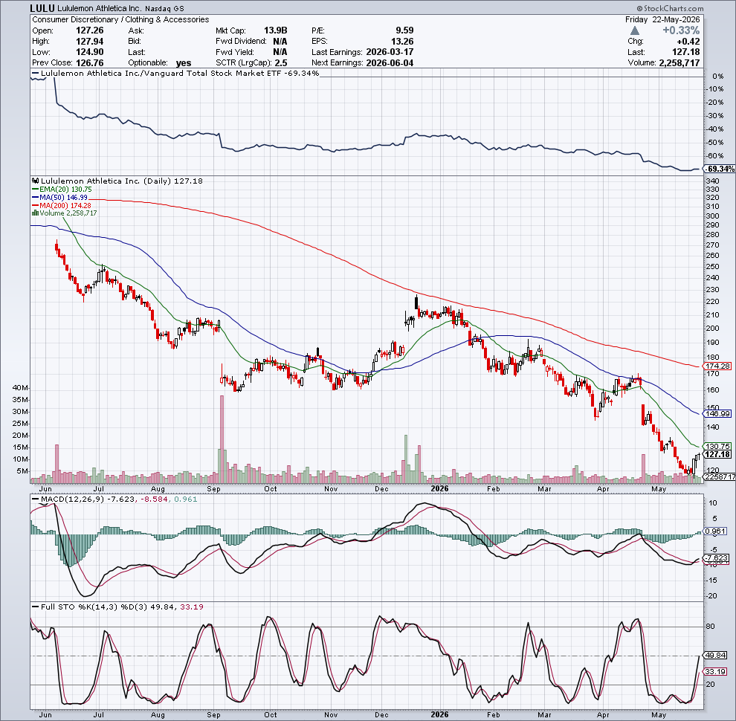Viewport: 736px width, 721px height.
Task: Click the MA(50) 146.99 legend entry
Action: [59, 197]
